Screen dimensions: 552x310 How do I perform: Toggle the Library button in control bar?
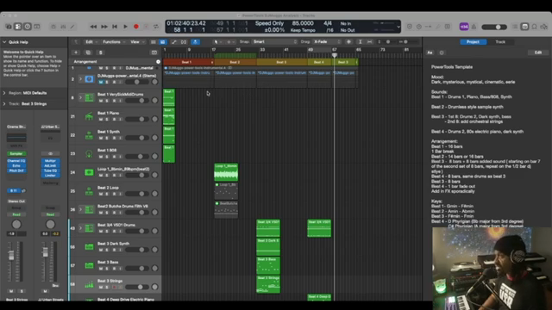pos(9,27)
